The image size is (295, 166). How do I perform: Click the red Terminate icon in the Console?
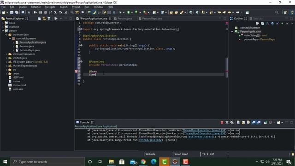click(222, 122)
